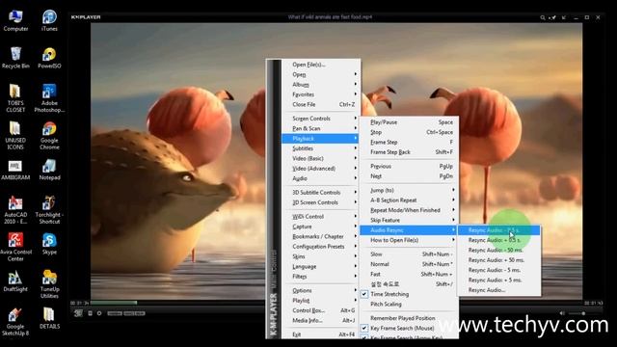Expand the Open submenu arrow
The height and width of the screenshot is (347, 617).
pos(356,74)
